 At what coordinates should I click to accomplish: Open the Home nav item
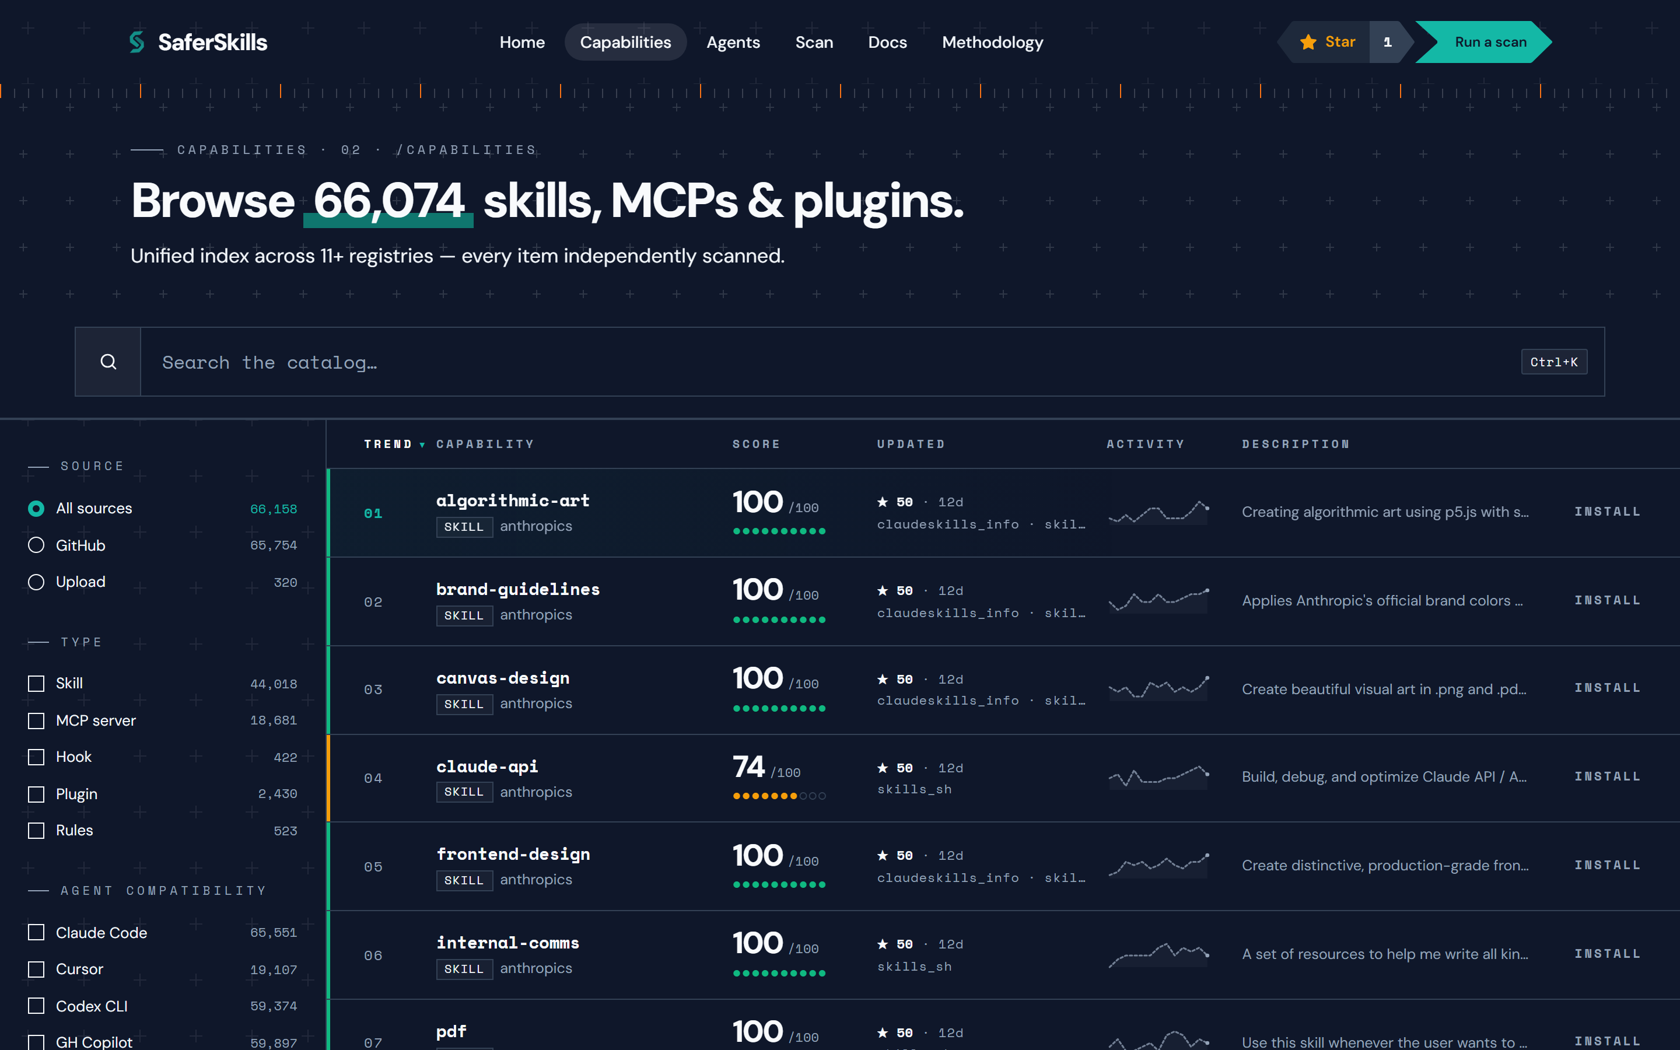[522, 43]
